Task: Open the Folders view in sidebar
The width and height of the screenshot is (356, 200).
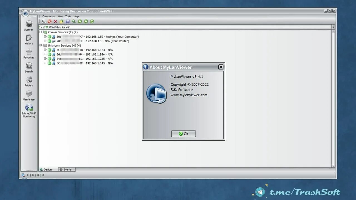Action: coord(29,81)
